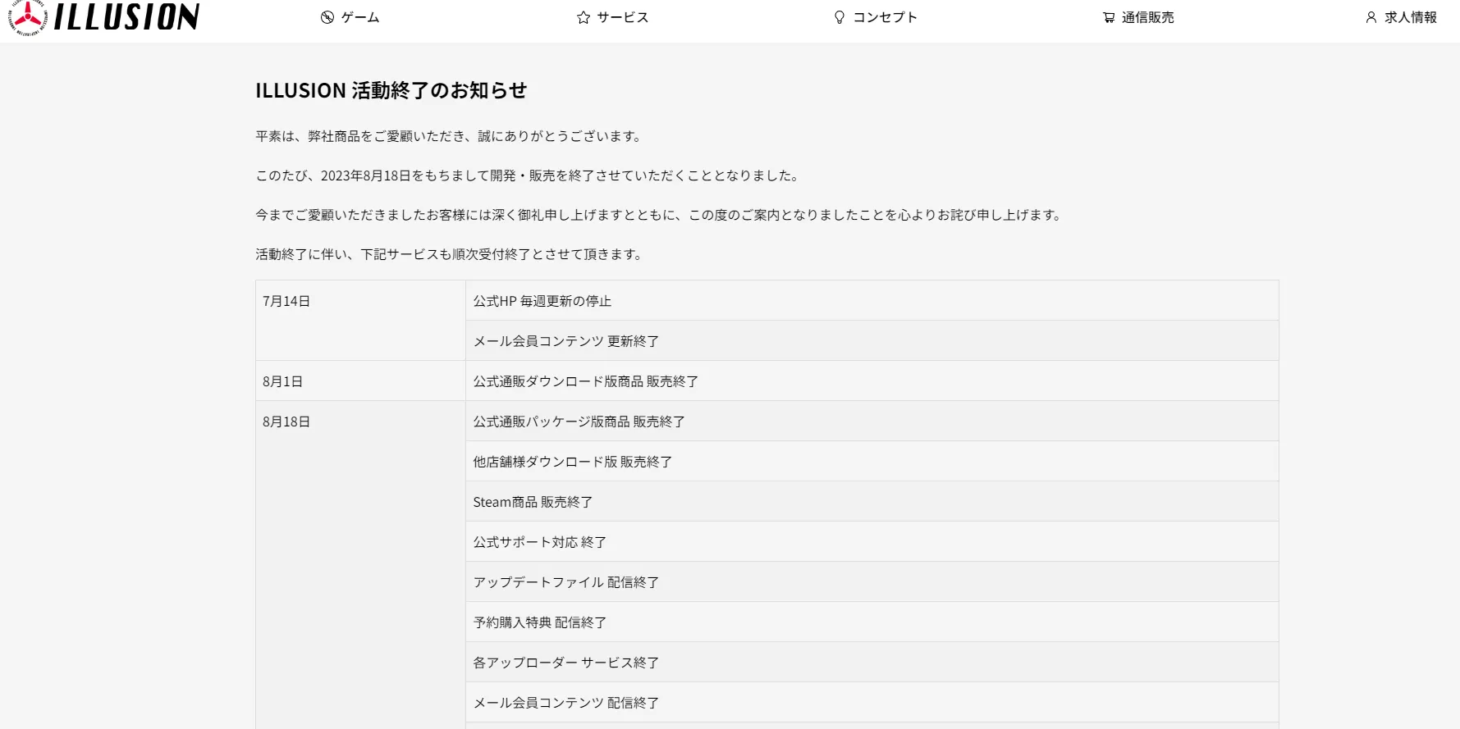Click the sentence mentioning 2023年8月18日
This screenshot has width=1460, height=729.
(529, 175)
